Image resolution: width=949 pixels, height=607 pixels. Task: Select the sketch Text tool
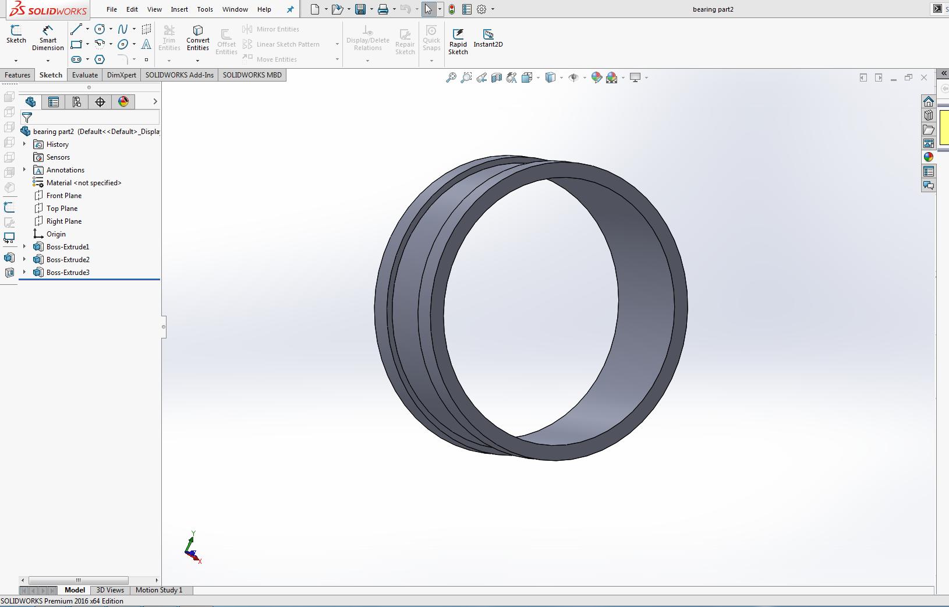point(146,44)
